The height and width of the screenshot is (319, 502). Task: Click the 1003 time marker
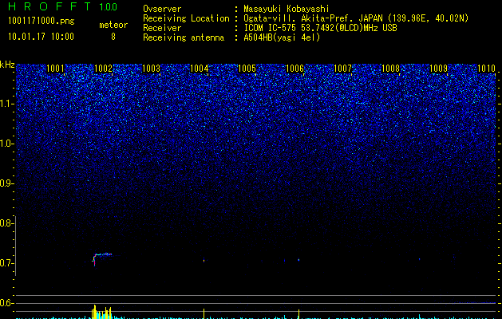(x=151, y=69)
